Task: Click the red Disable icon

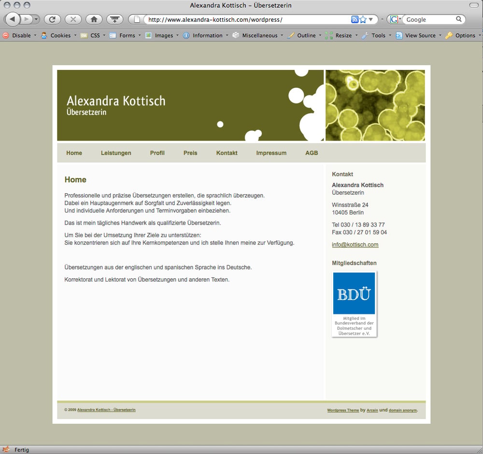Action: coord(5,35)
